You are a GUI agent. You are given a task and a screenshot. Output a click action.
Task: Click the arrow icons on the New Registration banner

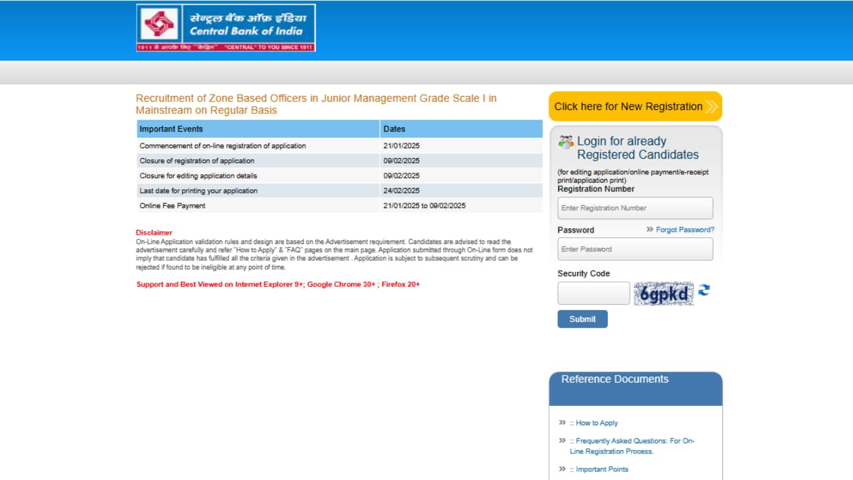click(711, 106)
